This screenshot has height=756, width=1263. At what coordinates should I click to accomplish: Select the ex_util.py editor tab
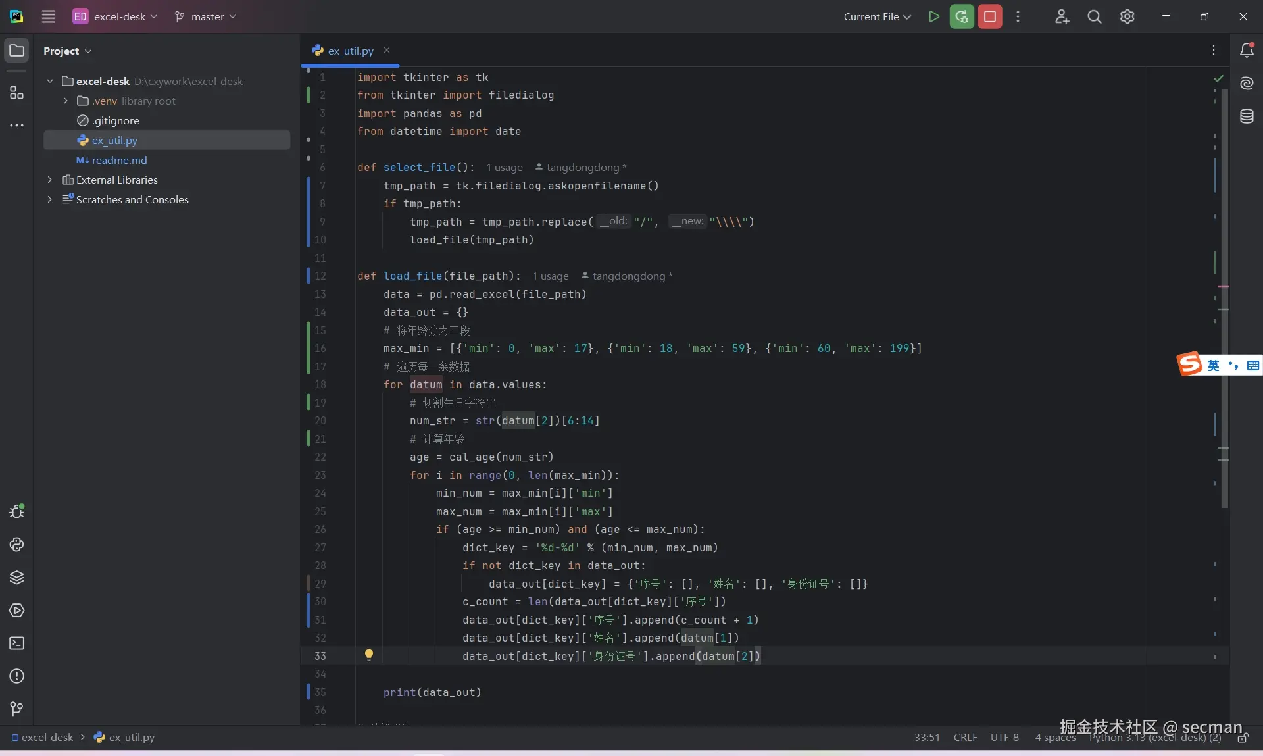coord(350,51)
